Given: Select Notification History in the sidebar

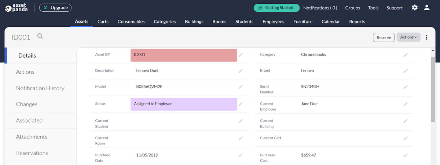Looking at the screenshot, I should (x=40, y=88).
